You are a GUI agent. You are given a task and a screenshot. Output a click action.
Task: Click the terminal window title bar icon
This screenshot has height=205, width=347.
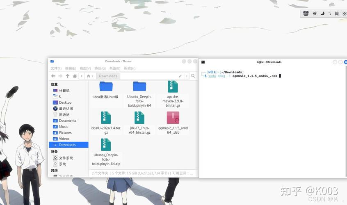point(203,62)
